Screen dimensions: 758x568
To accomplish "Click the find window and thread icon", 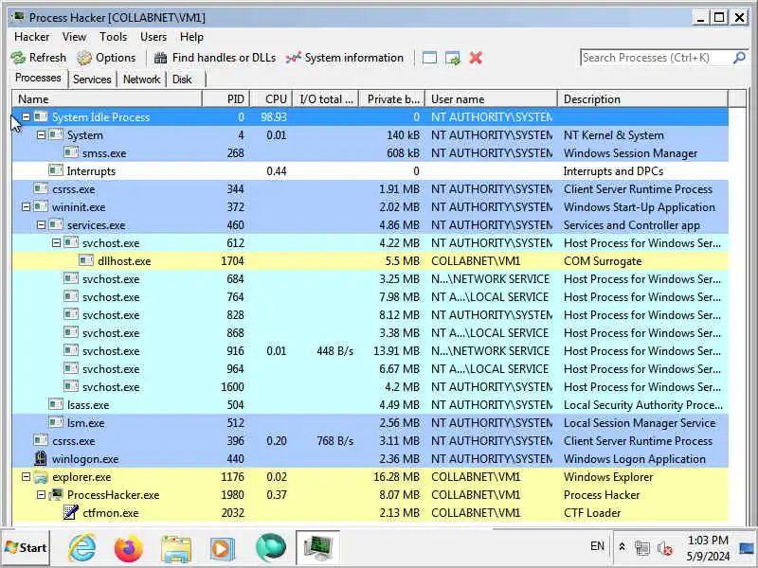I will coord(453,58).
